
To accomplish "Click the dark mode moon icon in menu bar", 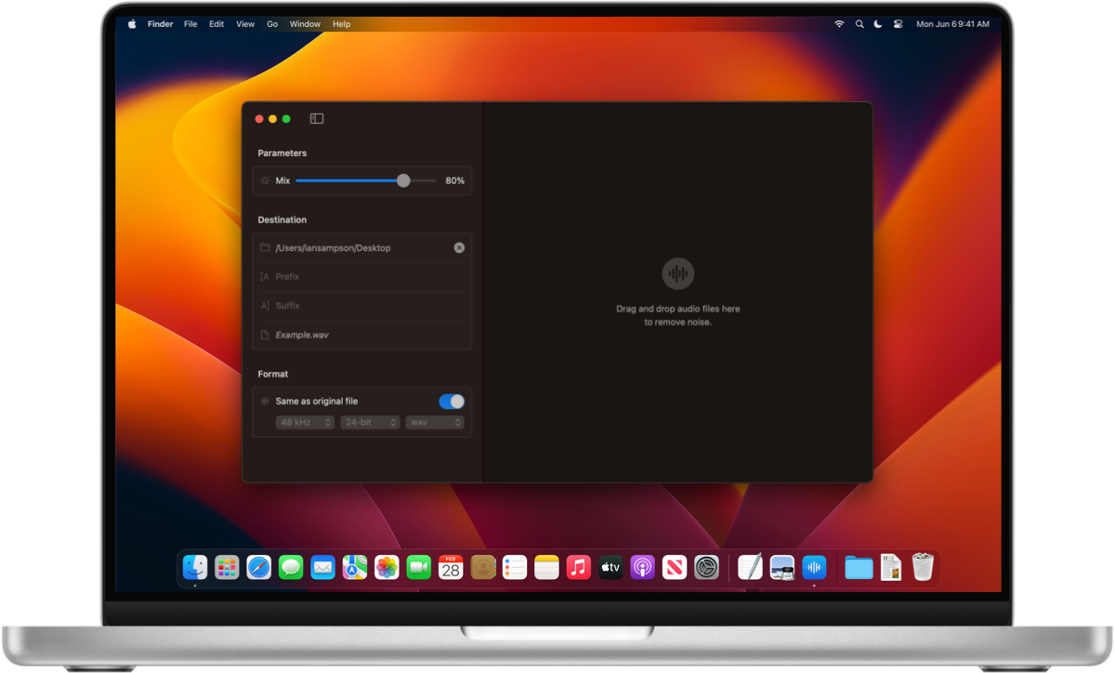I will [877, 23].
